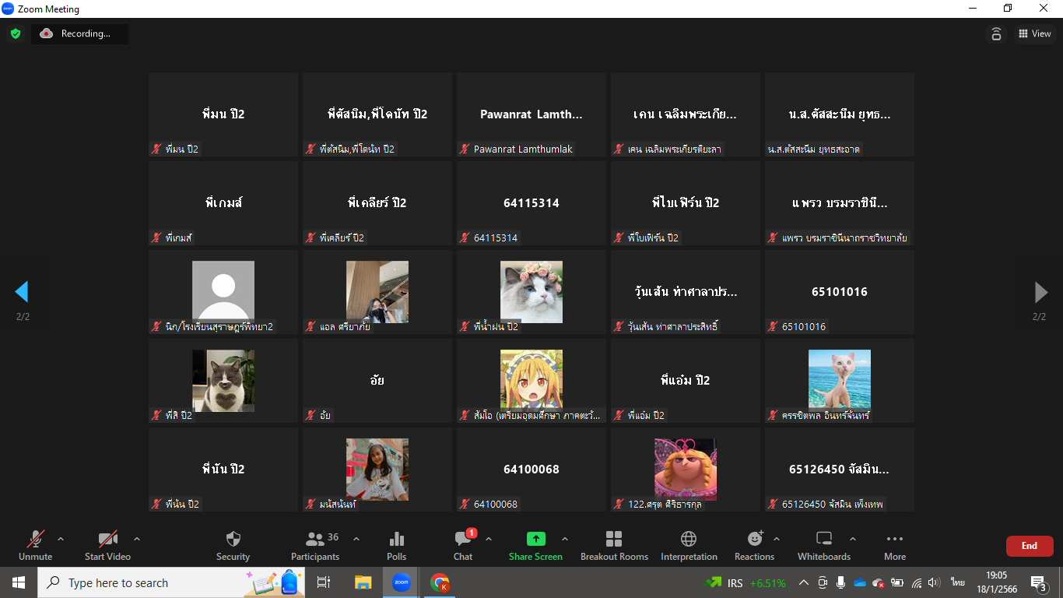
Task: Open the More options menu
Action: [894, 545]
